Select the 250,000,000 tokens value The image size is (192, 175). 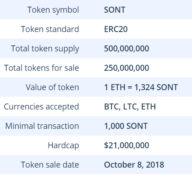127,68
